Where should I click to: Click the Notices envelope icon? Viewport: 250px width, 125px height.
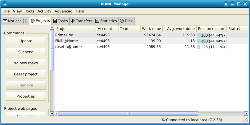(x=5, y=21)
